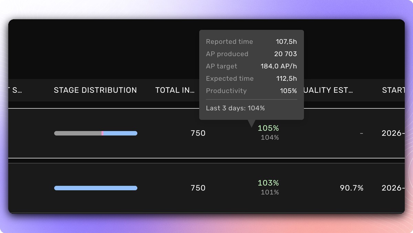Click the Reported time 107,5h tooltip row
413x233 pixels.
click(x=251, y=41)
